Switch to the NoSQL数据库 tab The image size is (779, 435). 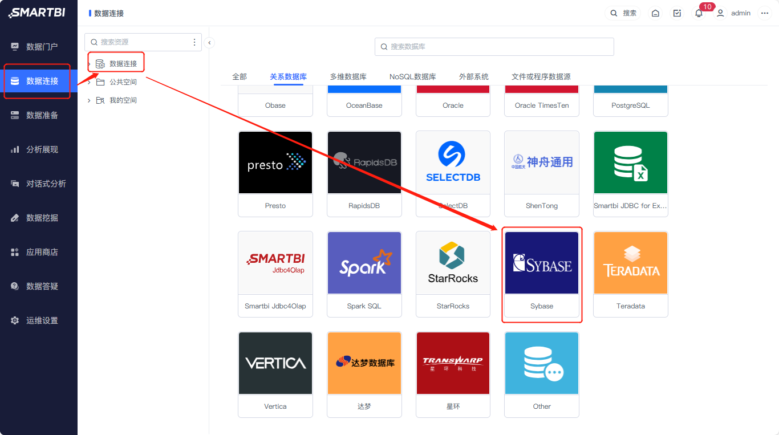point(413,76)
